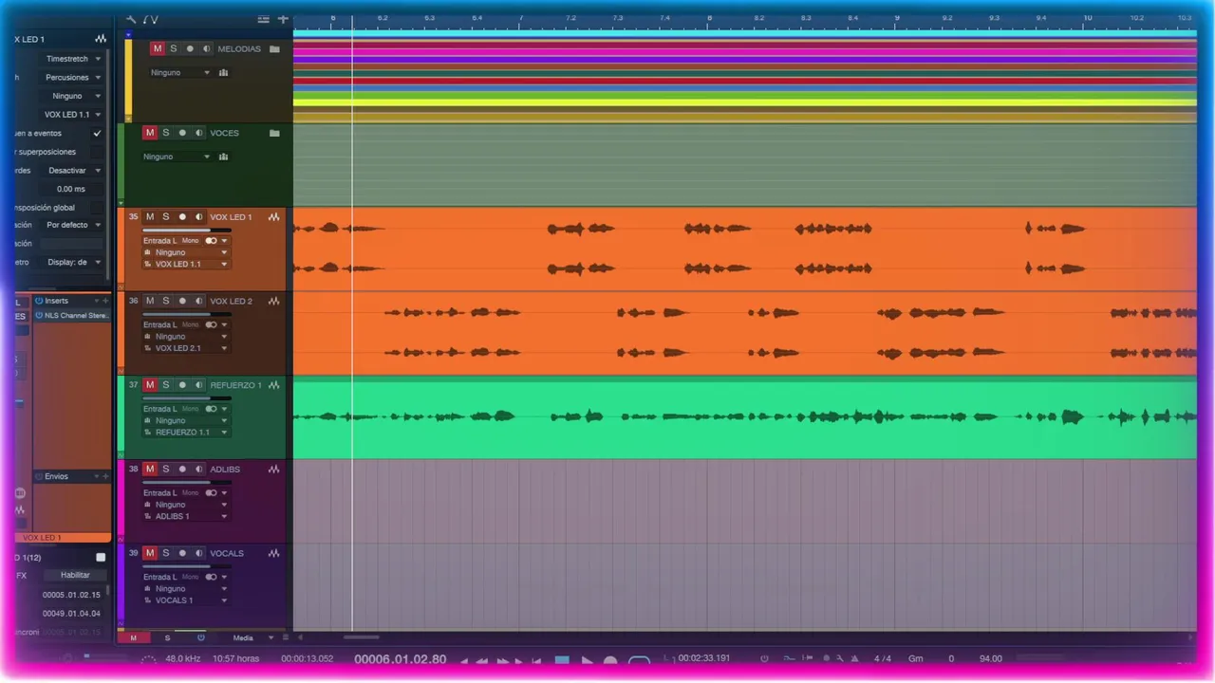The image size is (1215, 683).
Task: Arm record on ADLIBS track
Action: [x=182, y=469]
